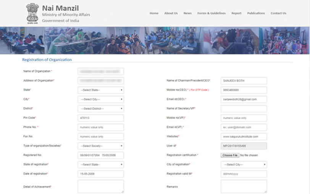Open Forms & Guidelines menu

[x=212, y=13]
